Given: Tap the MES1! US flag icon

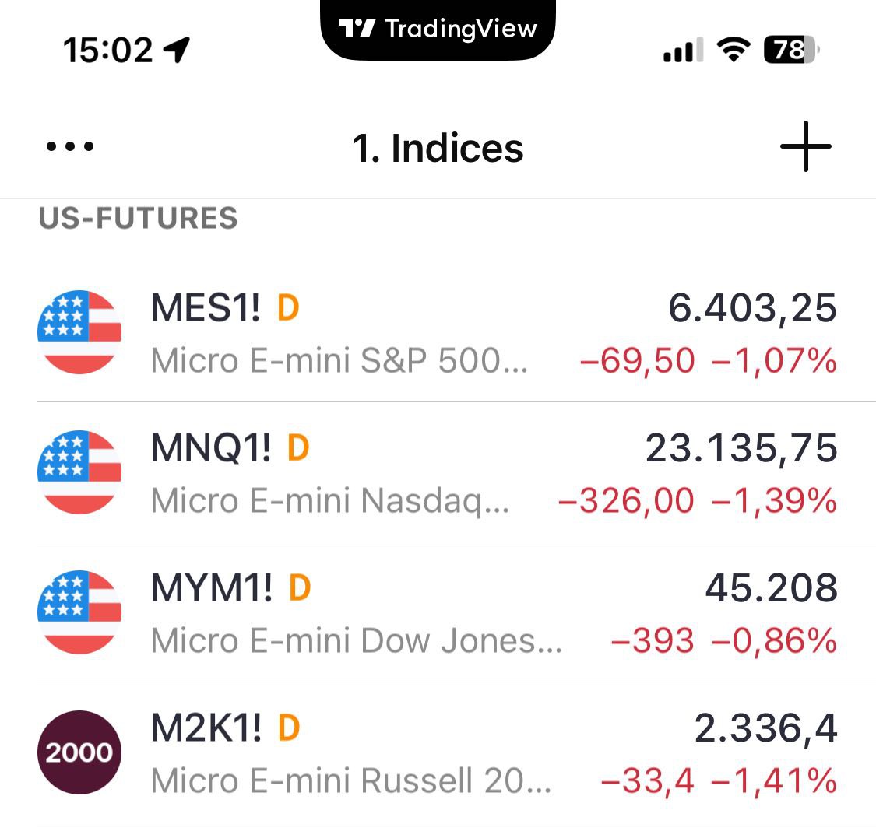Looking at the screenshot, I should point(79,332).
